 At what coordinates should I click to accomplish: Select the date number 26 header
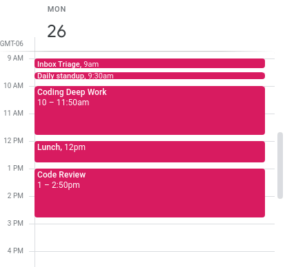pos(57,31)
